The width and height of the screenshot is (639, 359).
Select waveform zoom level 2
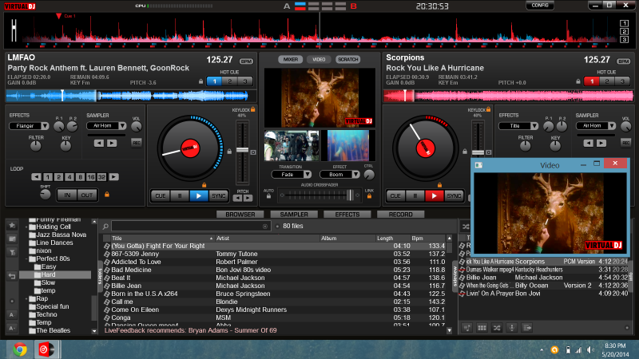coord(624,31)
